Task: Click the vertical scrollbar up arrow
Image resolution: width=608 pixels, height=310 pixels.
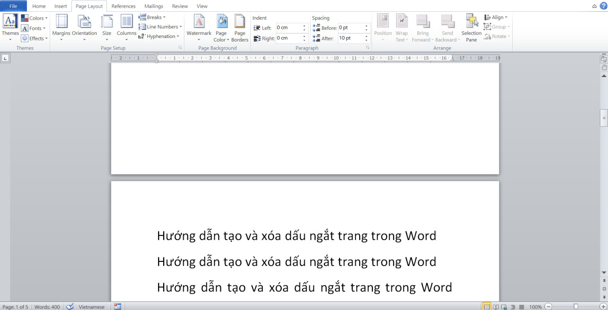Action: click(604, 76)
